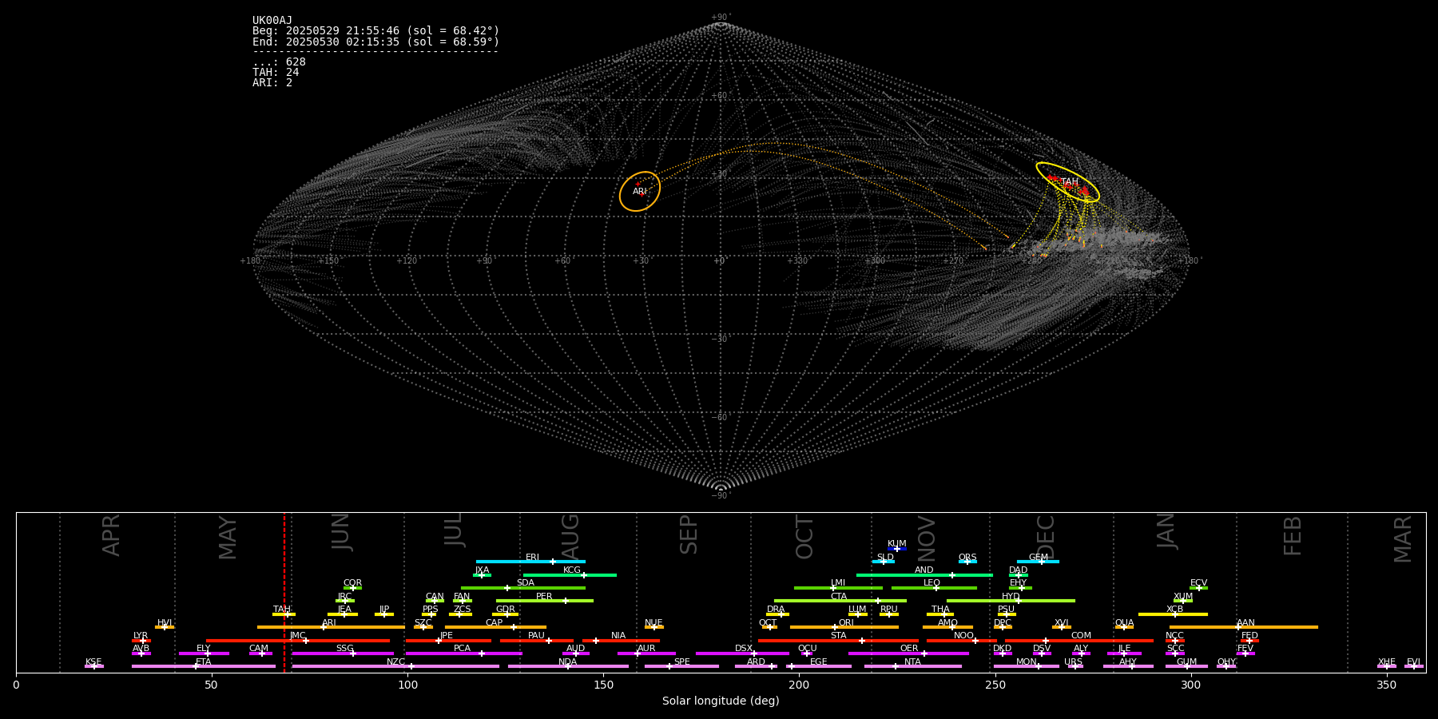Click the orange ARI bar in timeline

click(x=331, y=627)
